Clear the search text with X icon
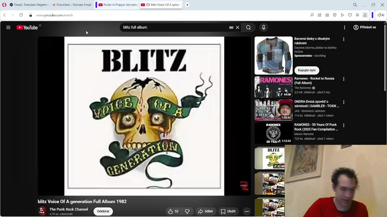Image resolution: width=387 pixels, height=217 pixels. [x=238, y=27]
